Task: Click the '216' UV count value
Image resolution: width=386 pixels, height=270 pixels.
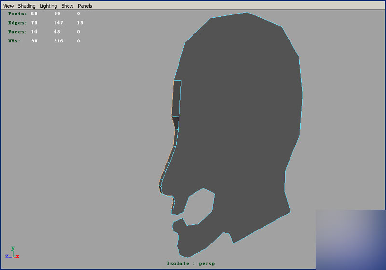Action: pyautogui.click(x=58, y=41)
